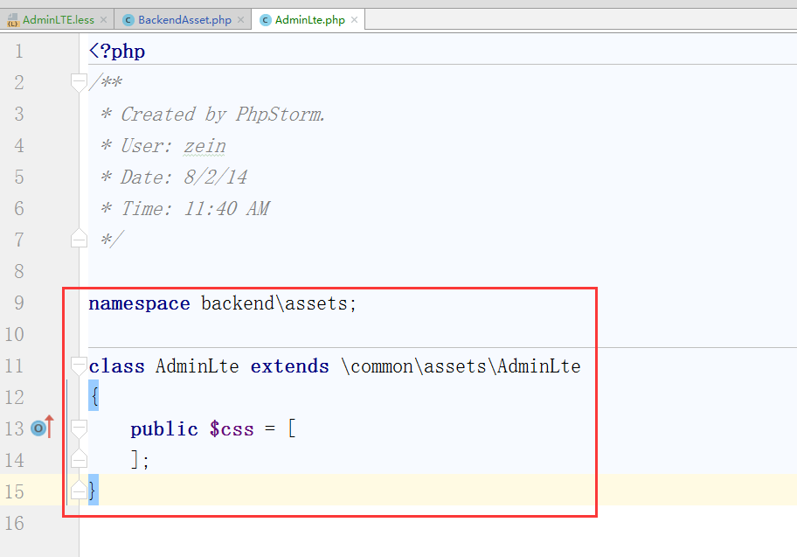This screenshot has width=797, height=557.
Task: Click the override gutter icon on line 13
Action: point(38,428)
